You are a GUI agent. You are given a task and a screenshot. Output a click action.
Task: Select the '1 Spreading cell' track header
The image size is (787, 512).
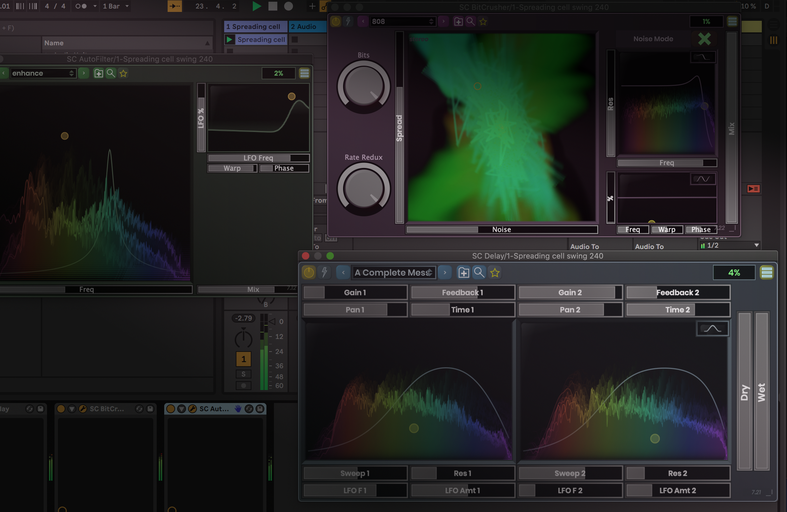point(255,27)
